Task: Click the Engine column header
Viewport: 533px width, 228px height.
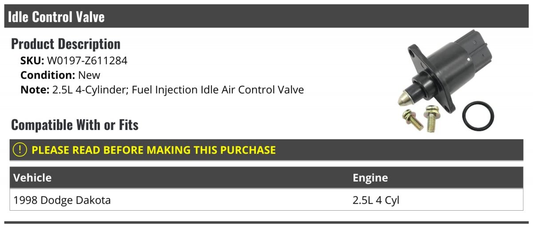Action: point(370,178)
